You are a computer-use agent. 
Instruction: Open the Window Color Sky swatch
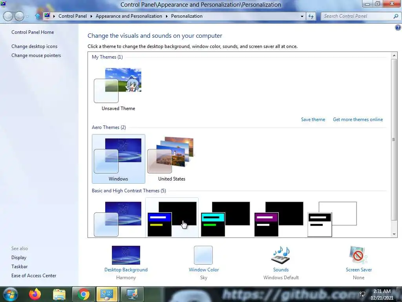(203, 255)
